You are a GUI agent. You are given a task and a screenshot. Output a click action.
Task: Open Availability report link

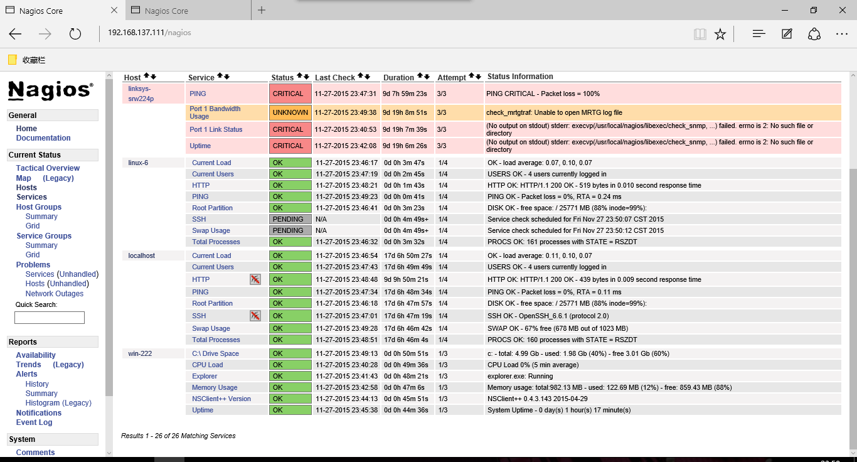pyautogui.click(x=36, y=355)
